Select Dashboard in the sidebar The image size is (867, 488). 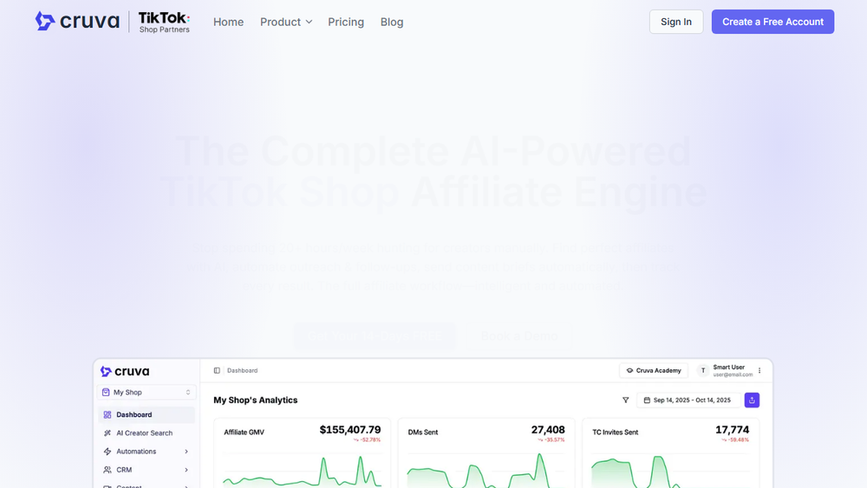(x=147, y=414)
